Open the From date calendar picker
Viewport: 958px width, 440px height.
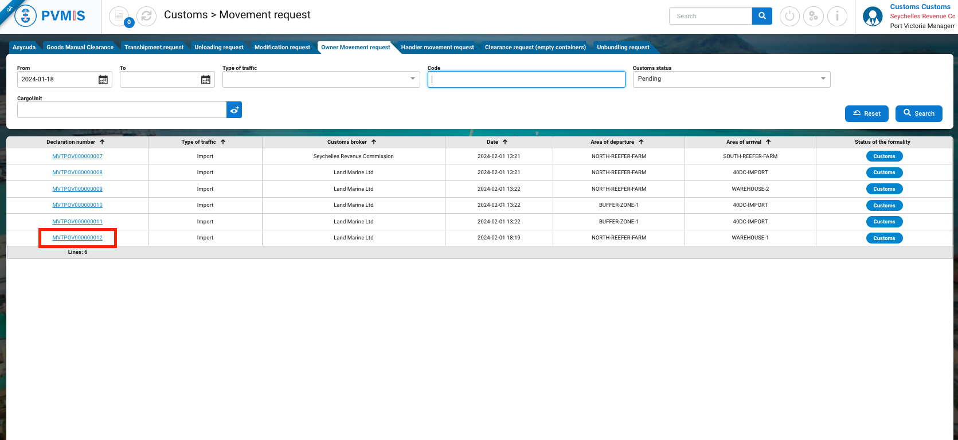point(103,80)
